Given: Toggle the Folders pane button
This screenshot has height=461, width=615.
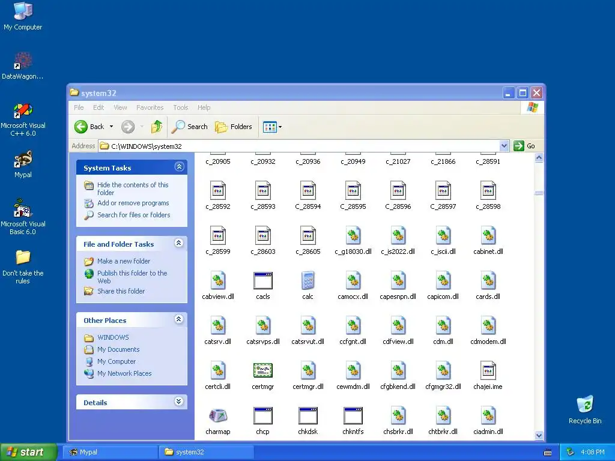Looking at the screenshot, I should (x=234, y=127).
